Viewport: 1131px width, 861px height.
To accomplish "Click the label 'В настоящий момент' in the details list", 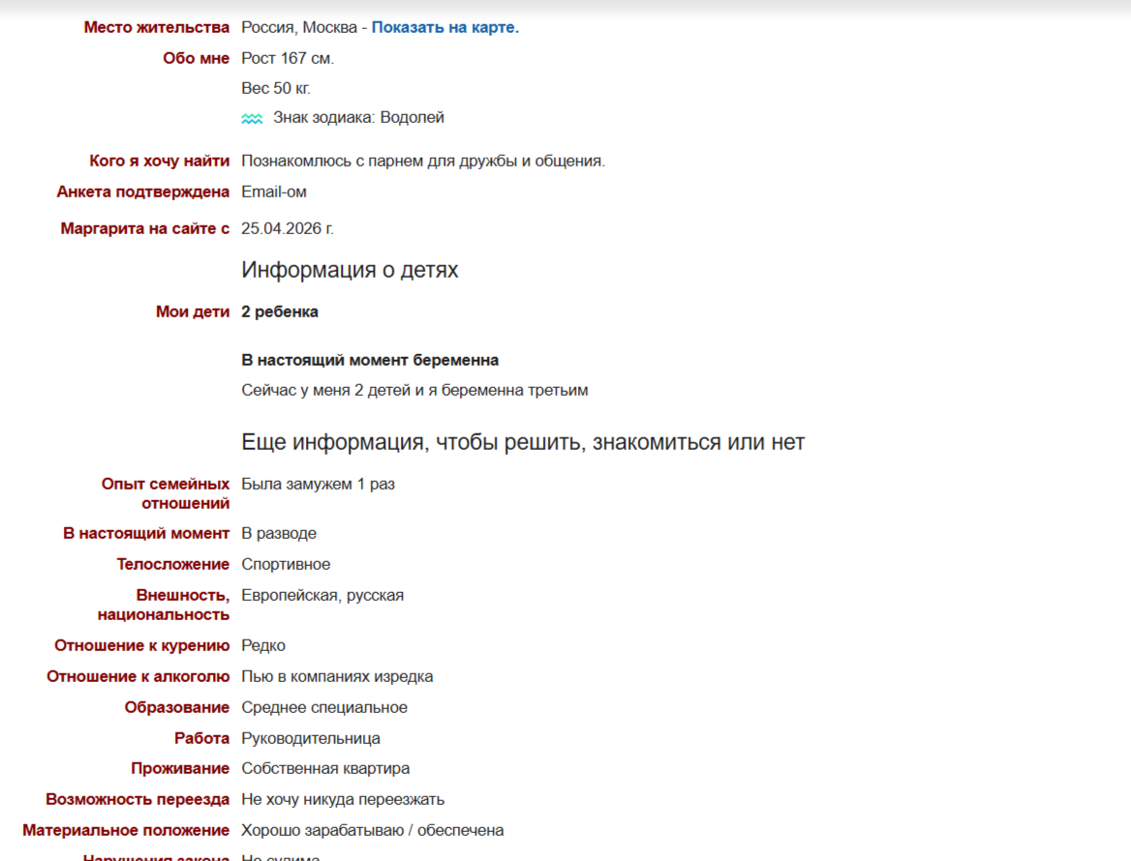I will coord(146,533).
